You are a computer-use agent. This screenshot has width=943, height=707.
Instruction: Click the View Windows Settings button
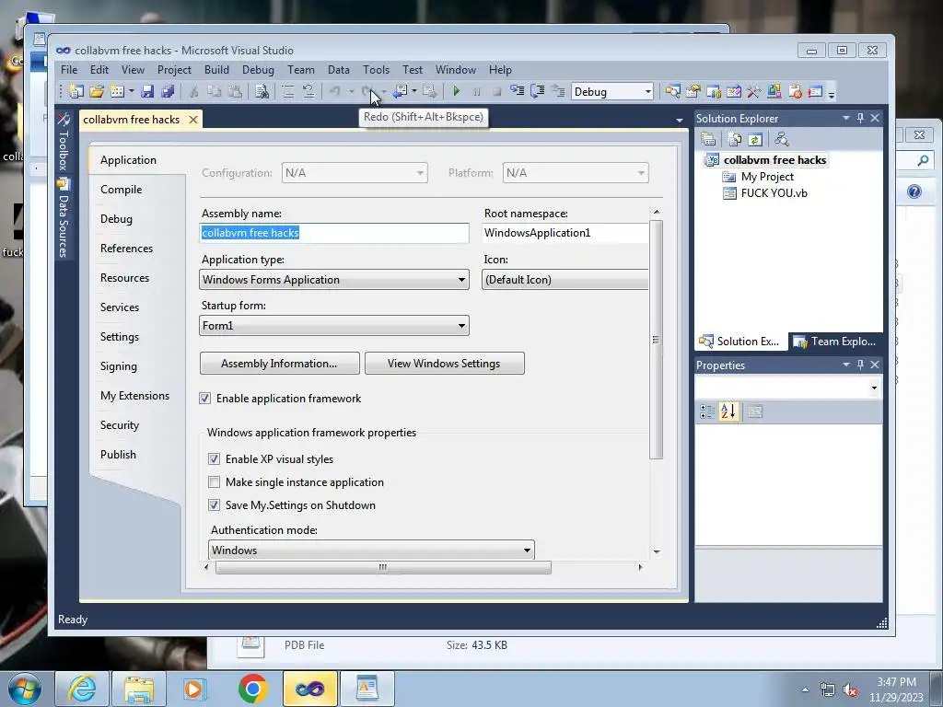(445, 363)
